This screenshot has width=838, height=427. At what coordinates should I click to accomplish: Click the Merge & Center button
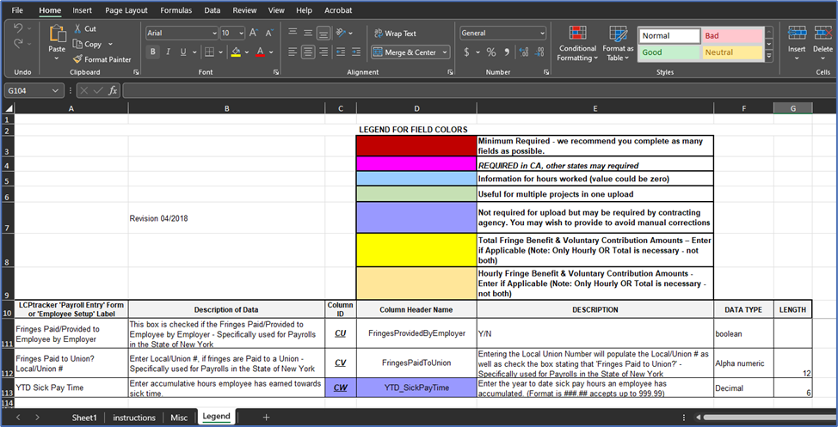coord(404,52)
